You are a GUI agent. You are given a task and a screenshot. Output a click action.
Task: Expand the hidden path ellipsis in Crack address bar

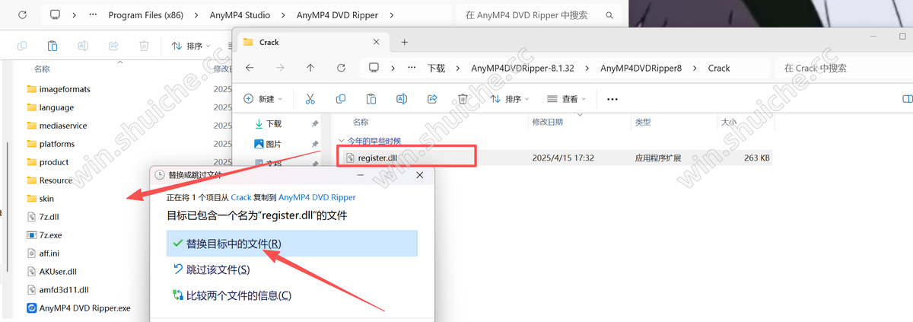412,68
